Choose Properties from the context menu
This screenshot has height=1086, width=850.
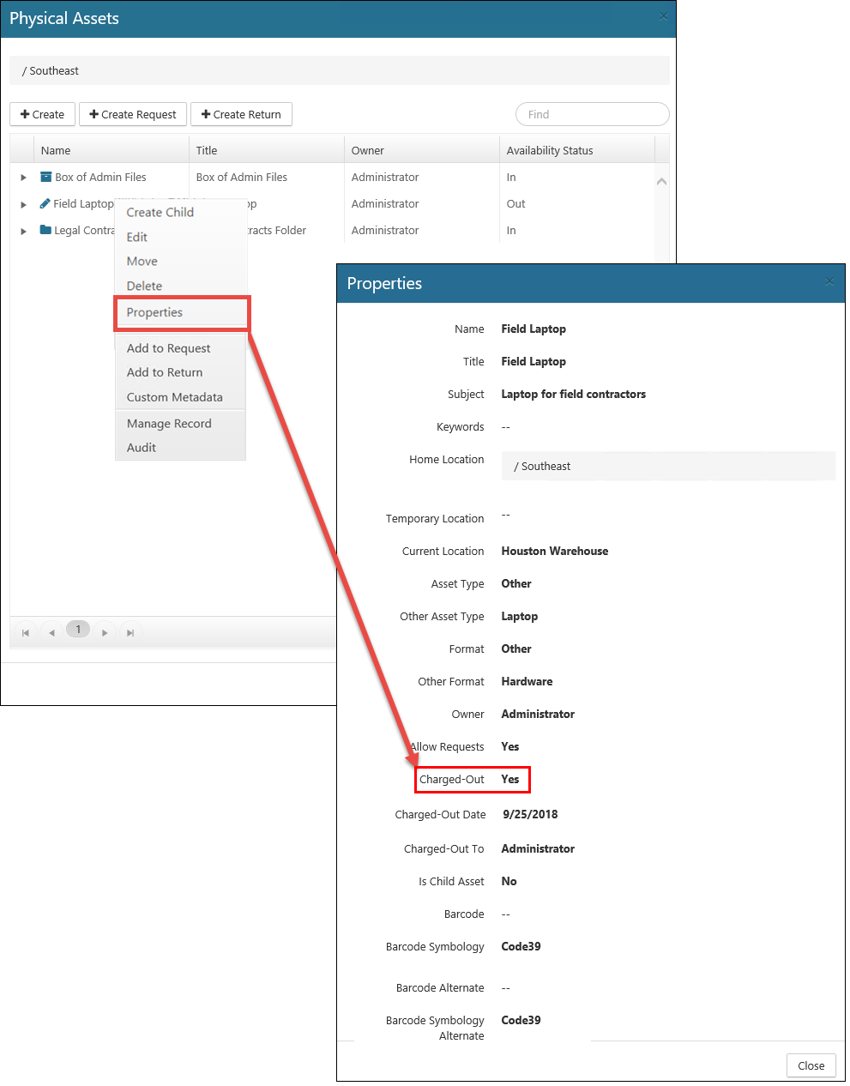coord(154,312)
